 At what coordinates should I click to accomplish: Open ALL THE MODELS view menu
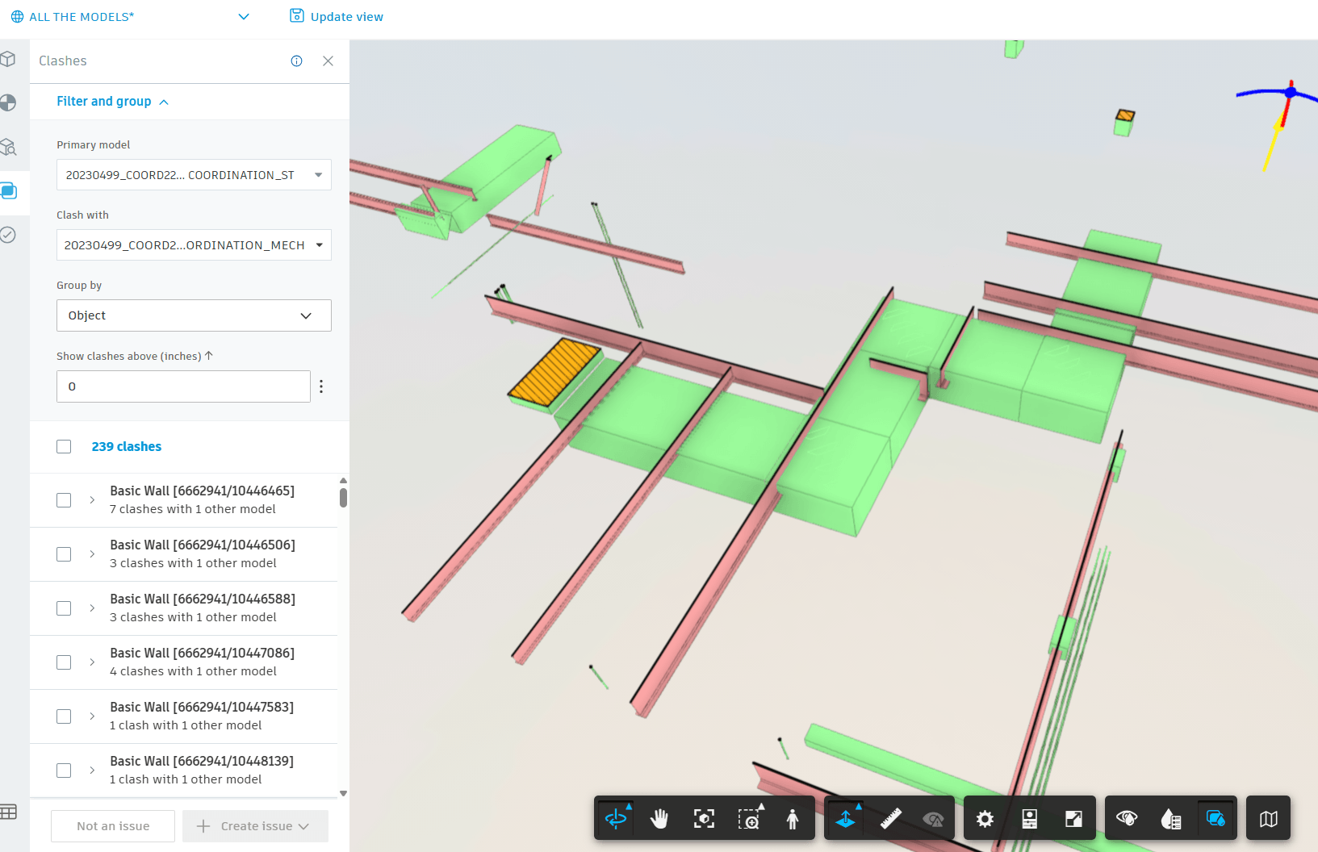[129, 17]
